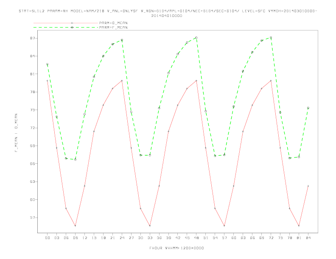Click x-axis tick label 39
The height and width of the screenshot is (259, 336).
(x=168, y=238)
